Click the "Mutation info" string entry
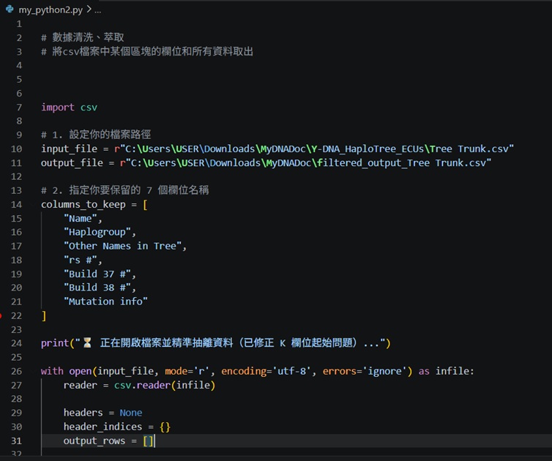552x461 pixels. [105, 301]
